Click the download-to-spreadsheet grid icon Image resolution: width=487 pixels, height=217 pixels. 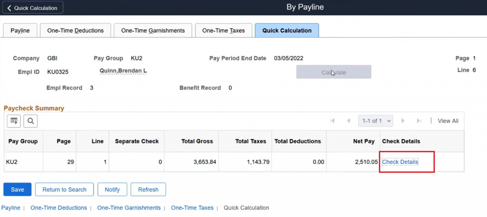pyautogui.click(x=13, y=121)
